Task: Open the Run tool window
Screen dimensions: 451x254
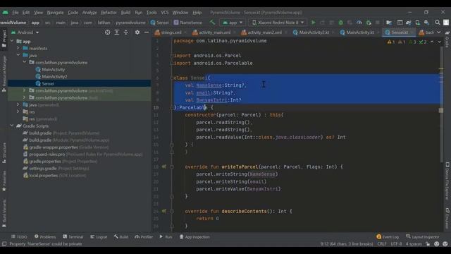Action: [x=166, y=237]
